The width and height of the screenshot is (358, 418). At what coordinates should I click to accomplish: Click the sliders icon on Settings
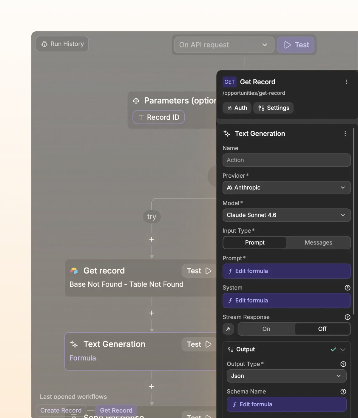(x=261, y=108)
